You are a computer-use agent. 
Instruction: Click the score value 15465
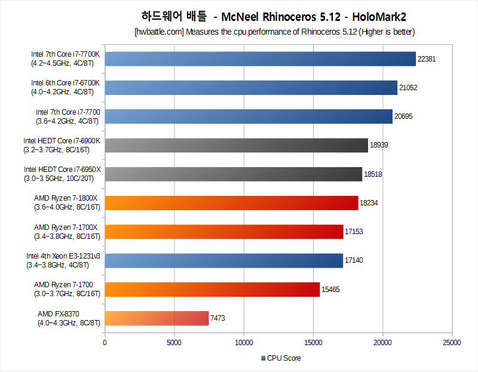tap(330, 290)
